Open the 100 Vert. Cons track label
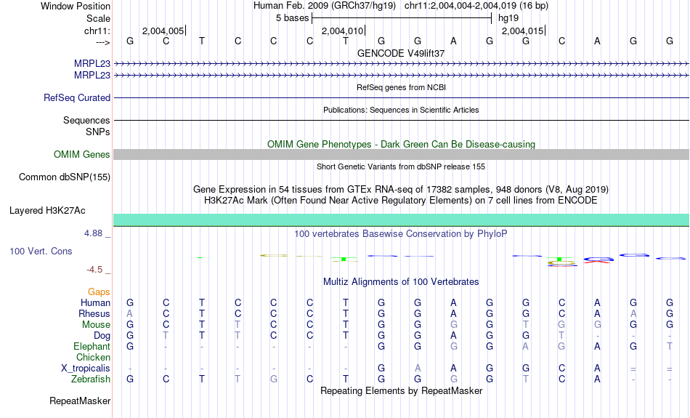 41,251
